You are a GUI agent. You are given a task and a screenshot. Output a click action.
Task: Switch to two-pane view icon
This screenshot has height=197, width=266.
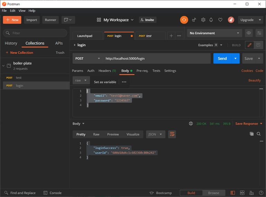[x=242, y=193]
